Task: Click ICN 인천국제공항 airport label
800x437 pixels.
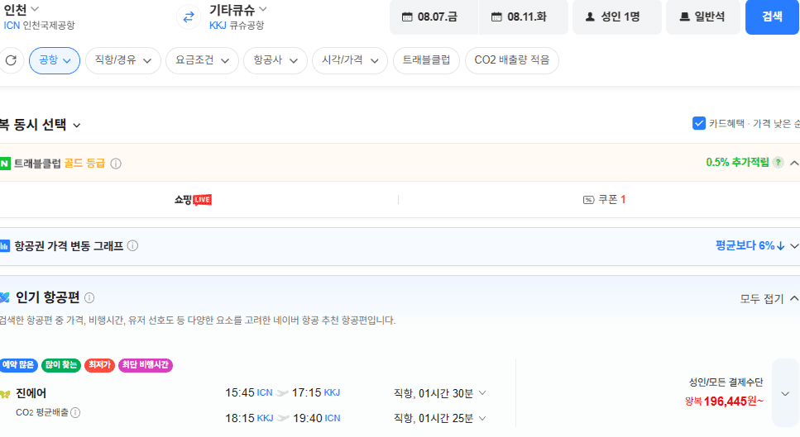Action: pos(39,26)
